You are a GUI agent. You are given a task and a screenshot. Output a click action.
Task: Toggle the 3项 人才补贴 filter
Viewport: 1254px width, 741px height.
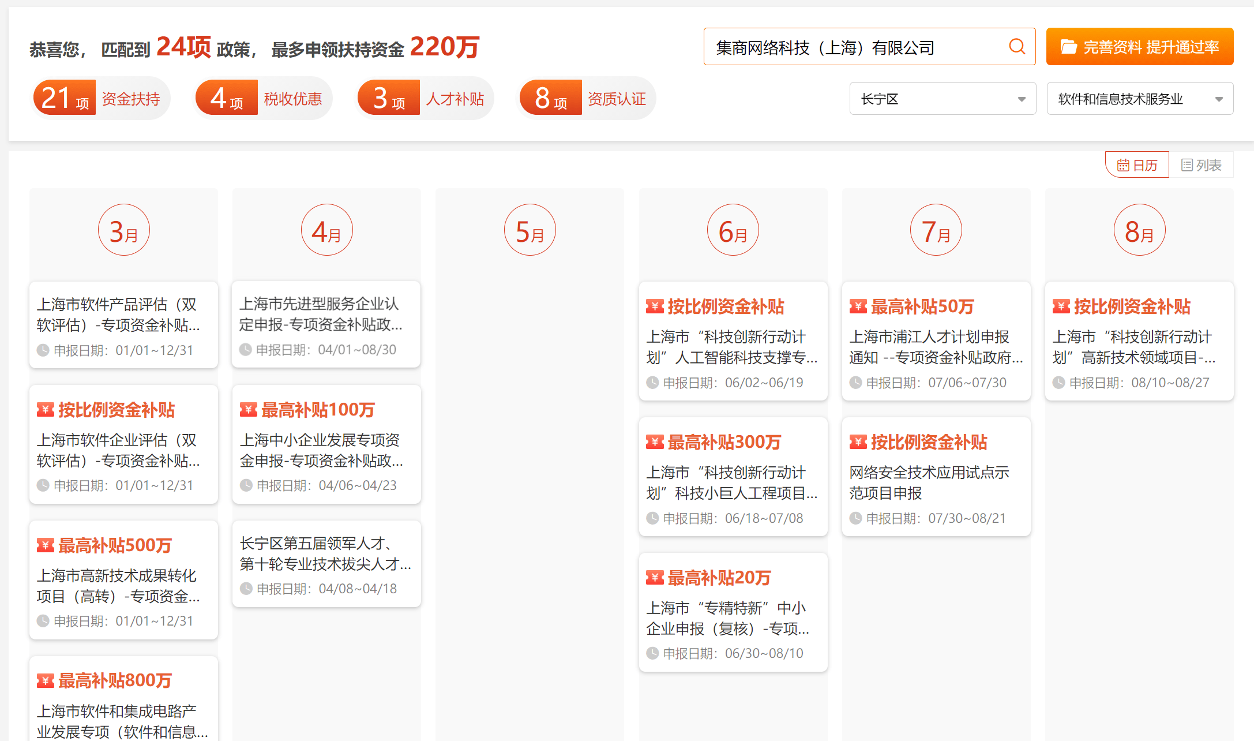click(425, 98)
